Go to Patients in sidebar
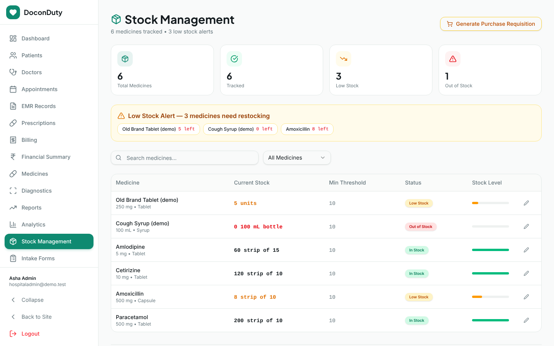This screenshot has width=554, height=346. tap(49, 55)
